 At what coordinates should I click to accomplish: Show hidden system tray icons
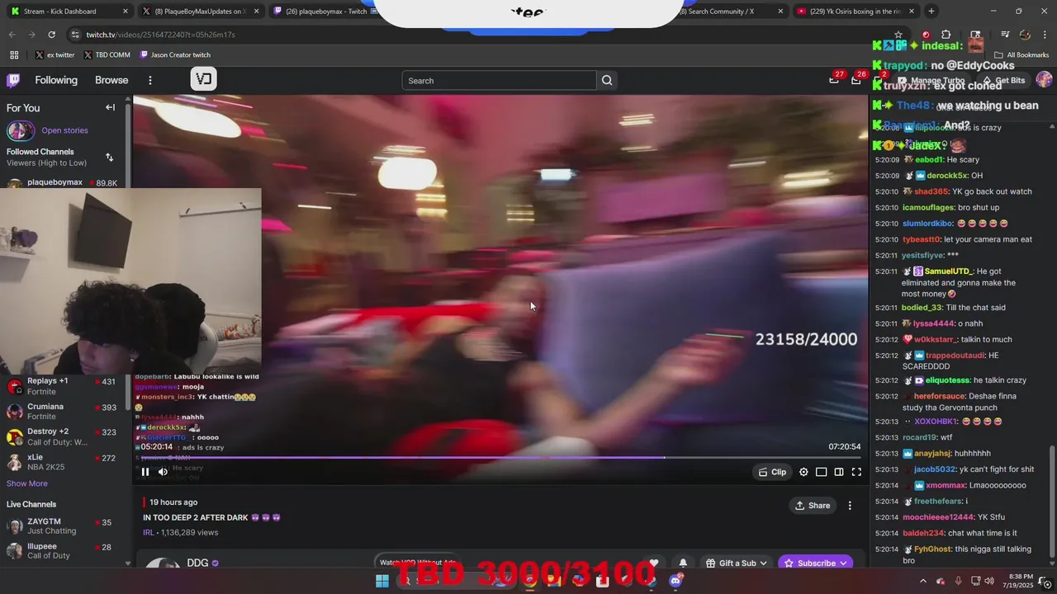923,581
